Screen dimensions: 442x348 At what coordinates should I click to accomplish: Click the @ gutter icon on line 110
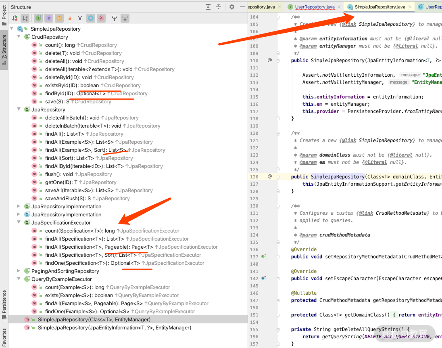(x=270, y=60)
